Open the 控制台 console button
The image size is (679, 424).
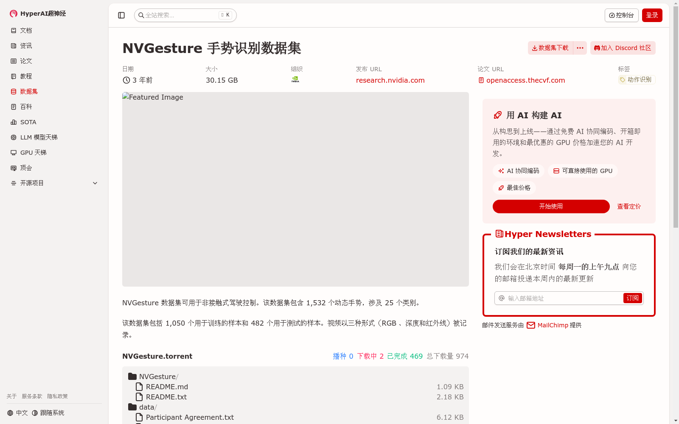(621, 15)
